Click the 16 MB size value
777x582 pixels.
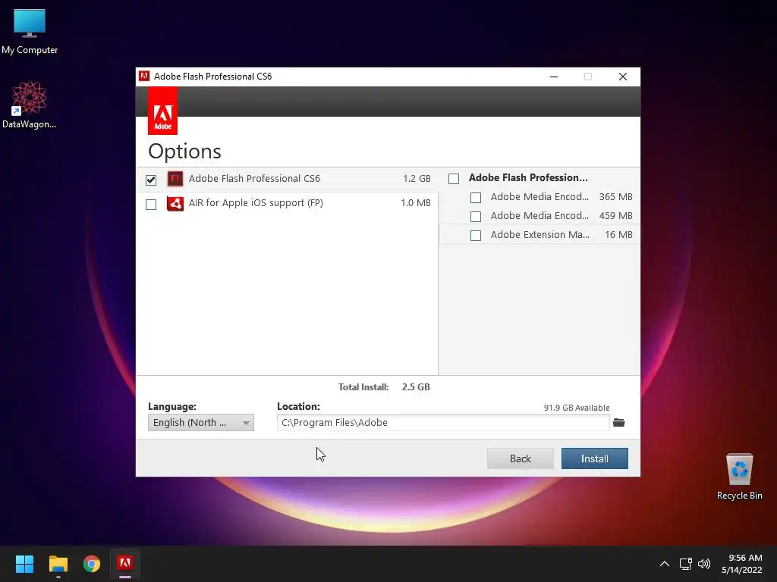(619, 235)
